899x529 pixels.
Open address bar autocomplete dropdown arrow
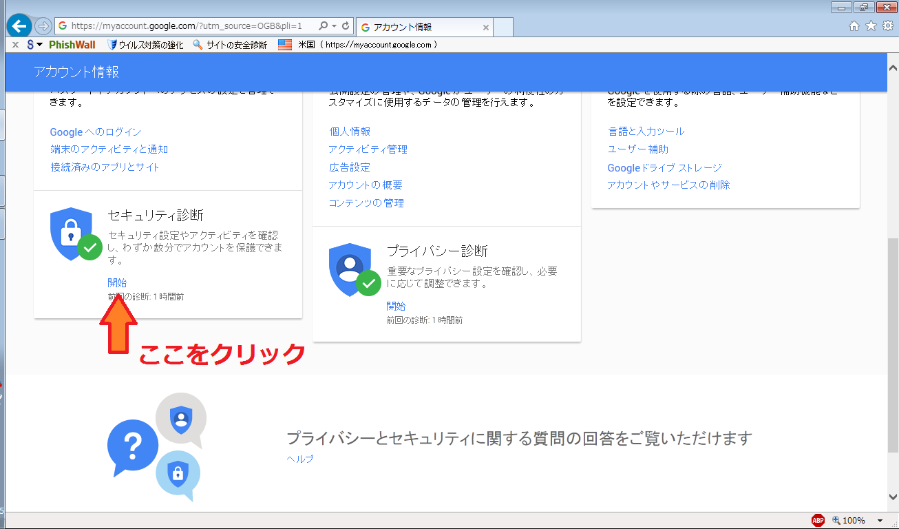(335, 26)
